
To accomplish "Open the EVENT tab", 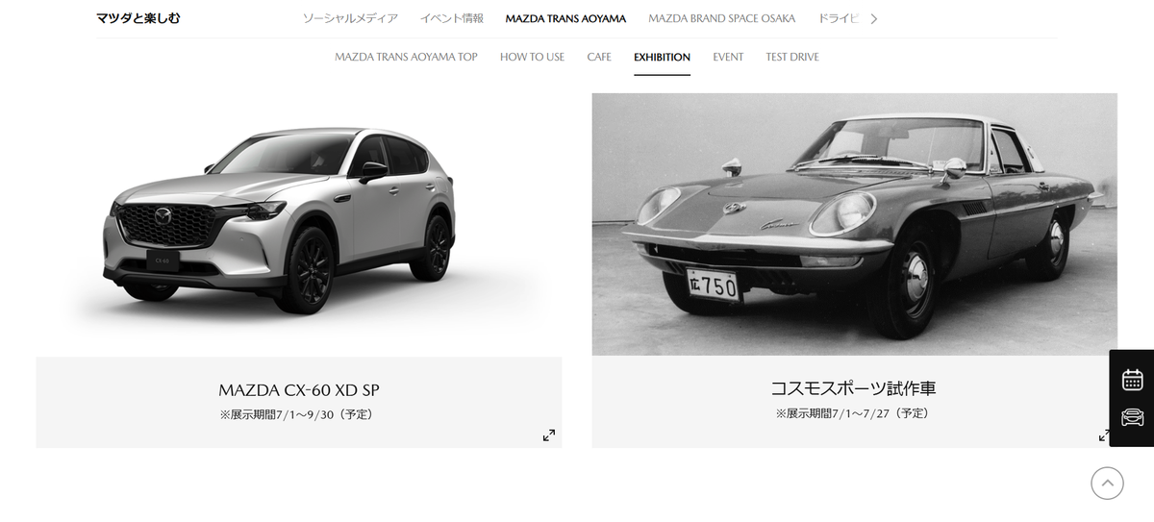I will coord(728,57).
